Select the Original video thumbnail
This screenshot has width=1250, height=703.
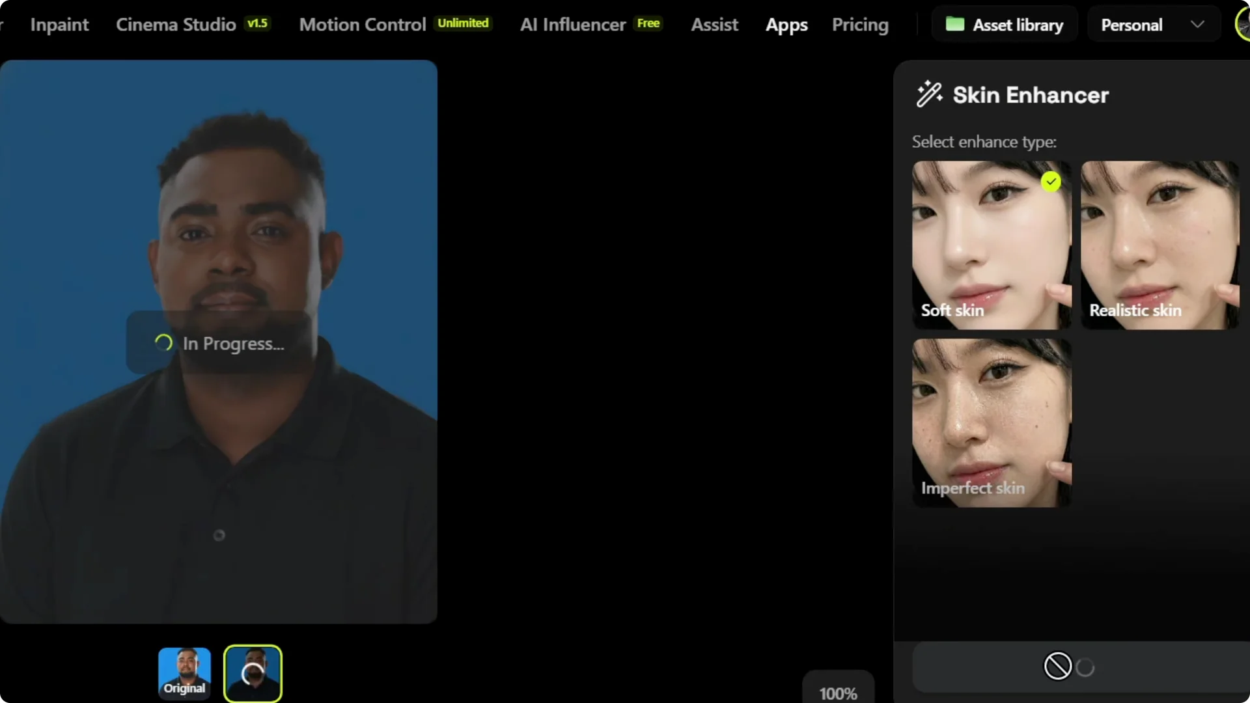click(x=184, y=673)
